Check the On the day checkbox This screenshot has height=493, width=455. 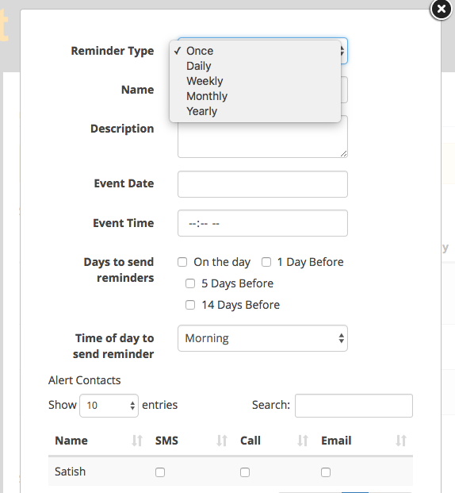pyautogui.click(x=182, y=262)
